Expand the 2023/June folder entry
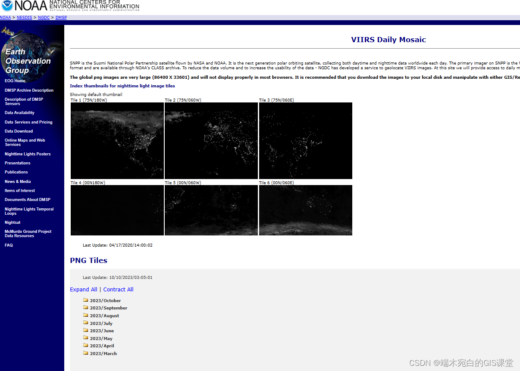 [x=102, y=331]
